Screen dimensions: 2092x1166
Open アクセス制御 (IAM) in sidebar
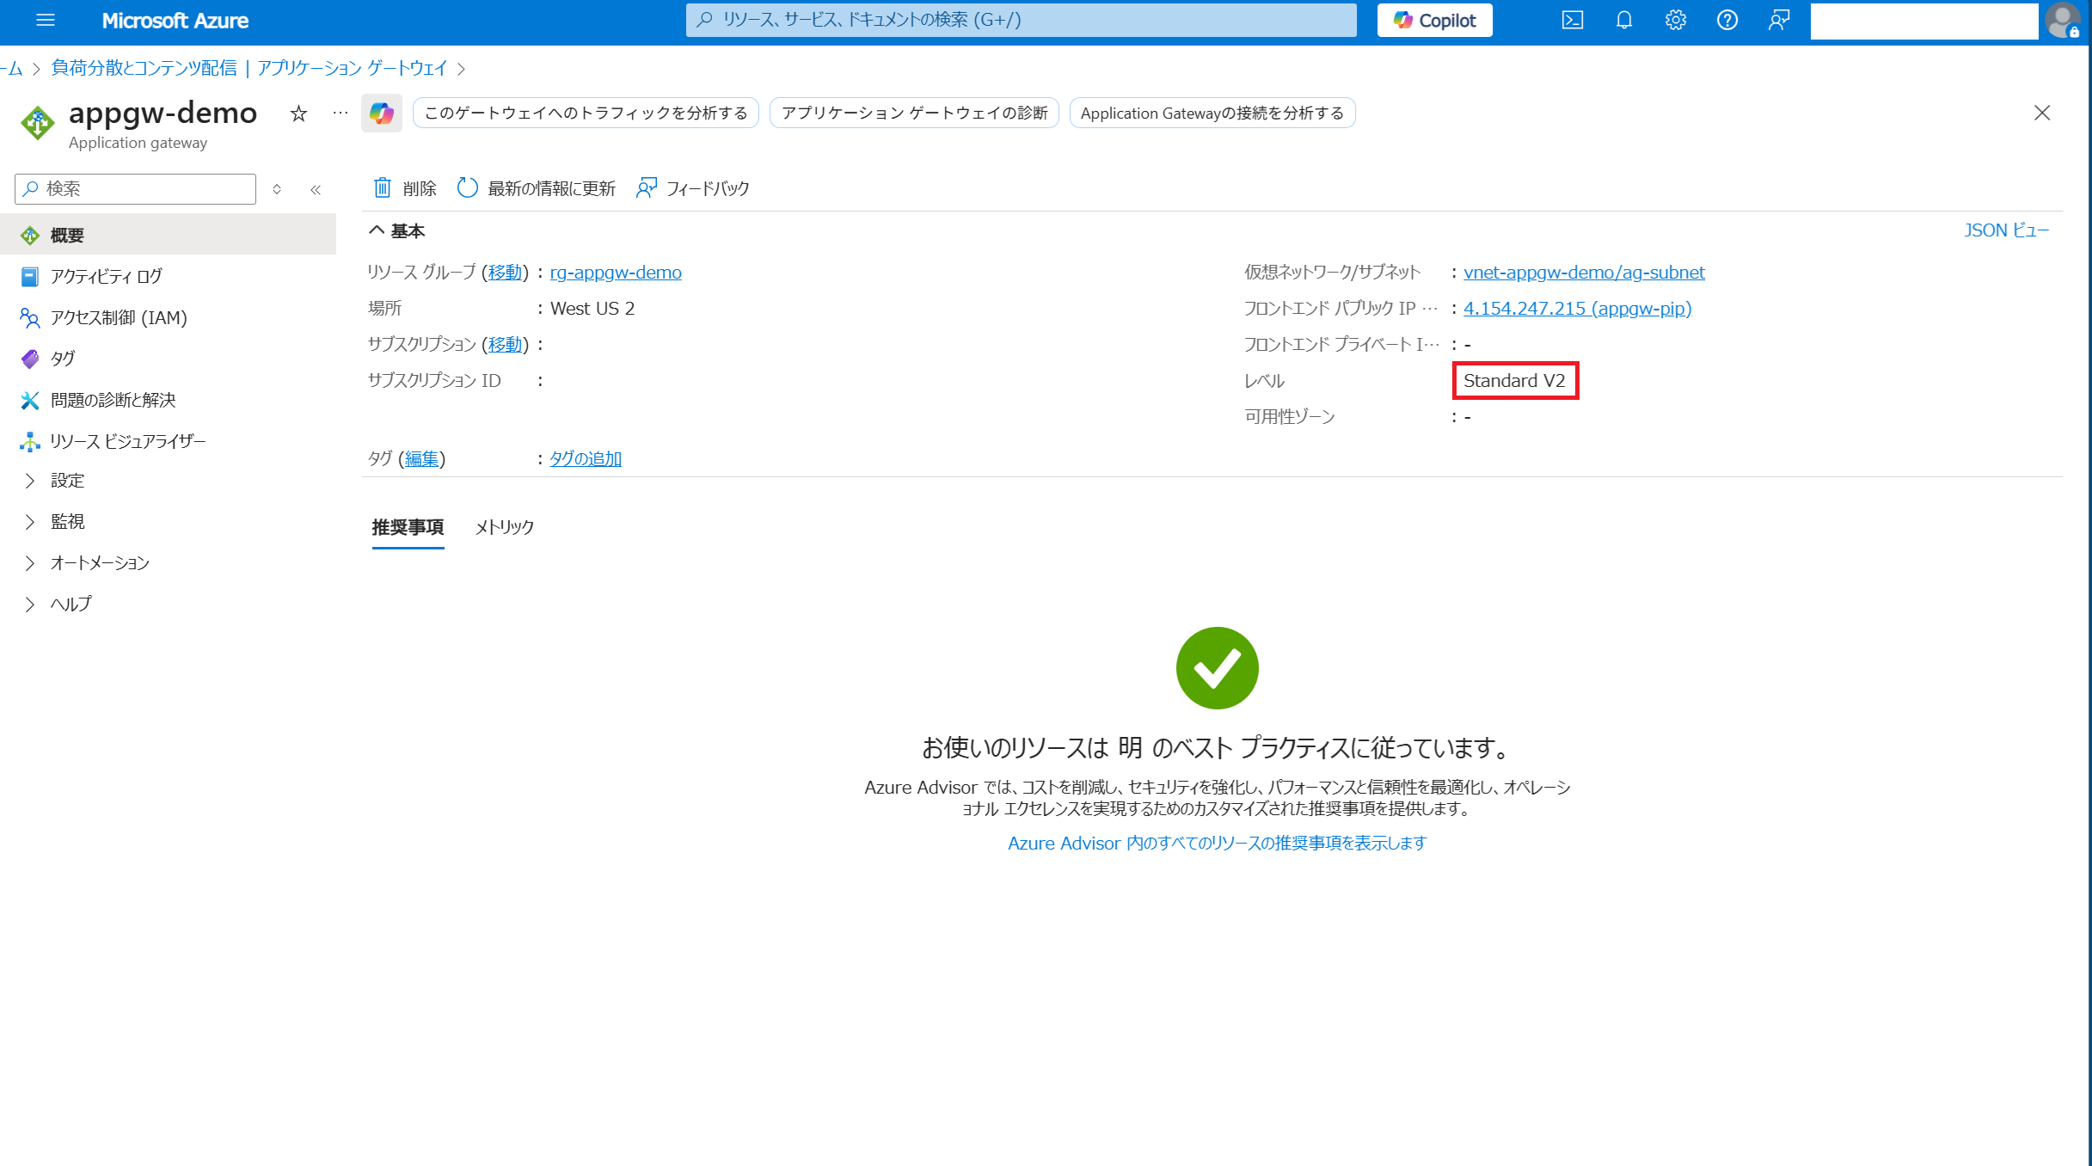(118, 318)
